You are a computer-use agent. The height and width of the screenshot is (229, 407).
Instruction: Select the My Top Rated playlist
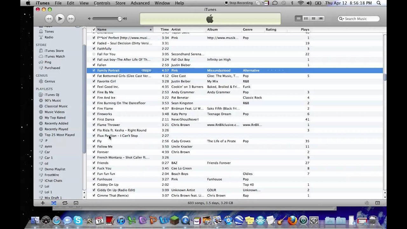tap(55, 118)
